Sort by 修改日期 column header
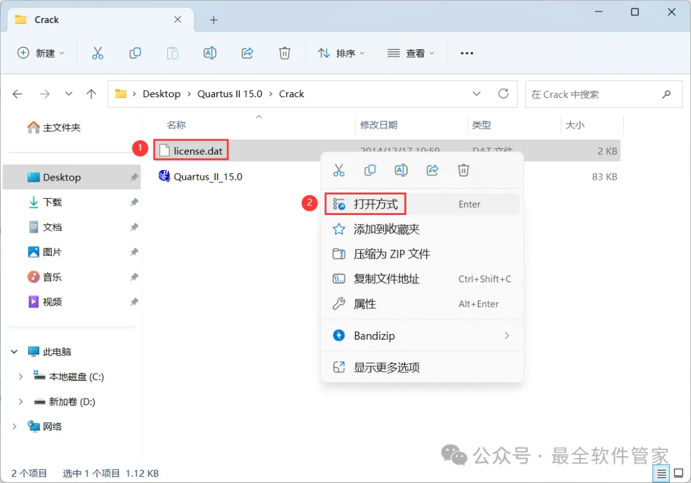The image size is (691, 483). [379, 125]
